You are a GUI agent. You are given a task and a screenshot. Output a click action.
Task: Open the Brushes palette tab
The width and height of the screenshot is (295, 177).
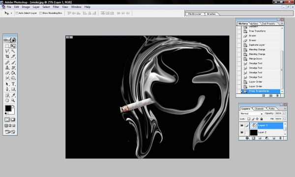(211, 14)
